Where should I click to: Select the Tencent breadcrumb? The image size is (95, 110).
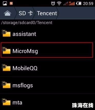(x=47, y=13)
